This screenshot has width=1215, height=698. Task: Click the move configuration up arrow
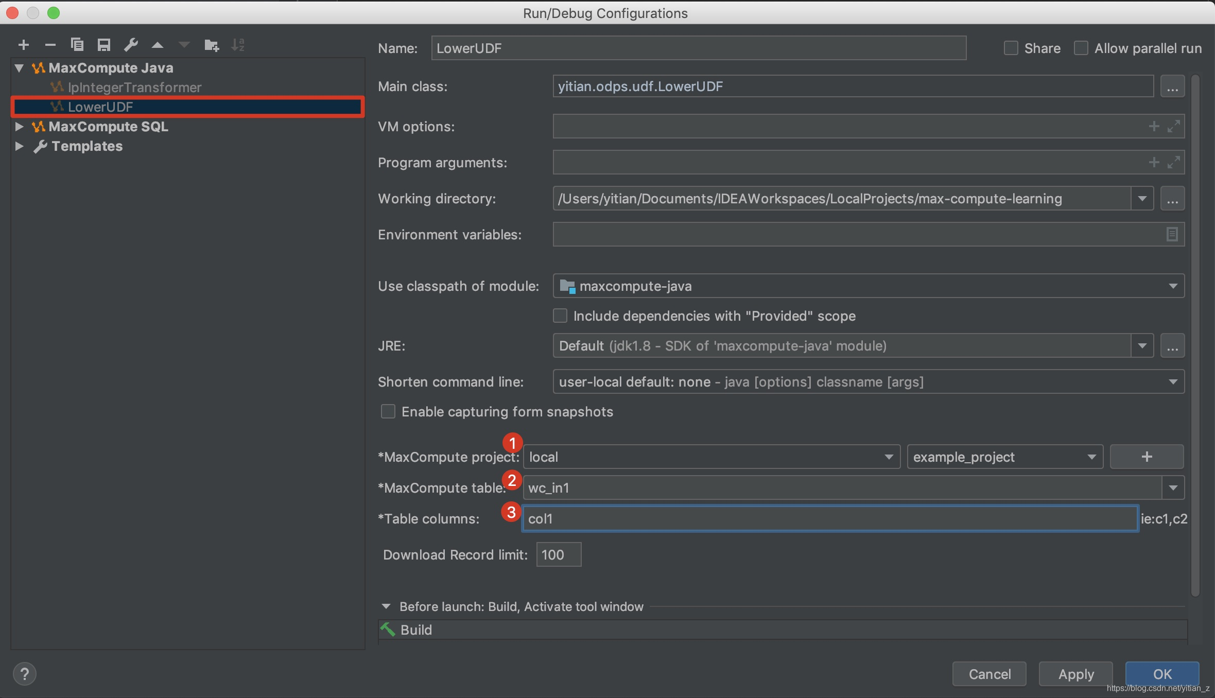(158, 45)
